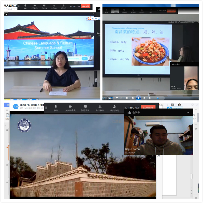The image size is (203, 203).
Task: Start new share in top-left meeting toolbar
Action: click(x=44, y=6)
